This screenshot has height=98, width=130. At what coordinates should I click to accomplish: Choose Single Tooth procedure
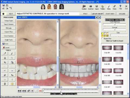pyautogui.click(x=9, y=40)
